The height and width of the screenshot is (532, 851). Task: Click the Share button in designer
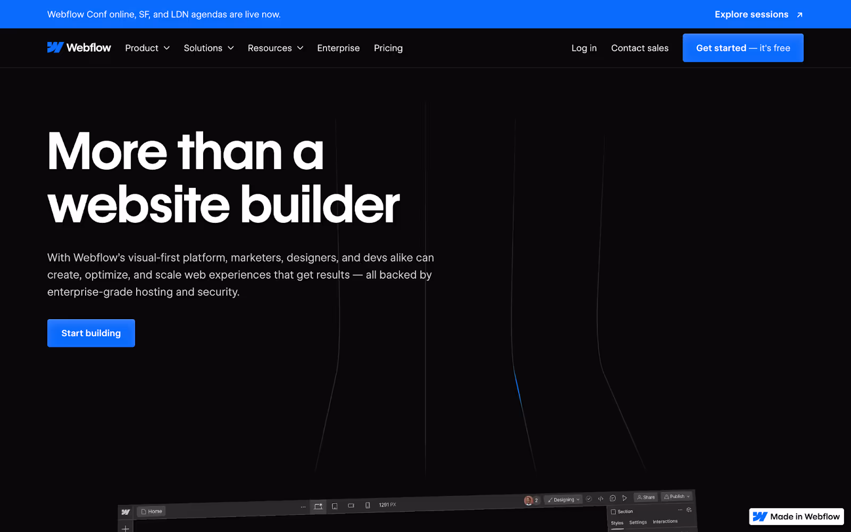click(646, 497)
